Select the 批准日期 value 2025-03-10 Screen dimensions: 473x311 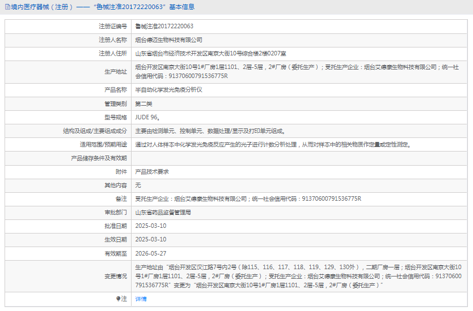150,226
